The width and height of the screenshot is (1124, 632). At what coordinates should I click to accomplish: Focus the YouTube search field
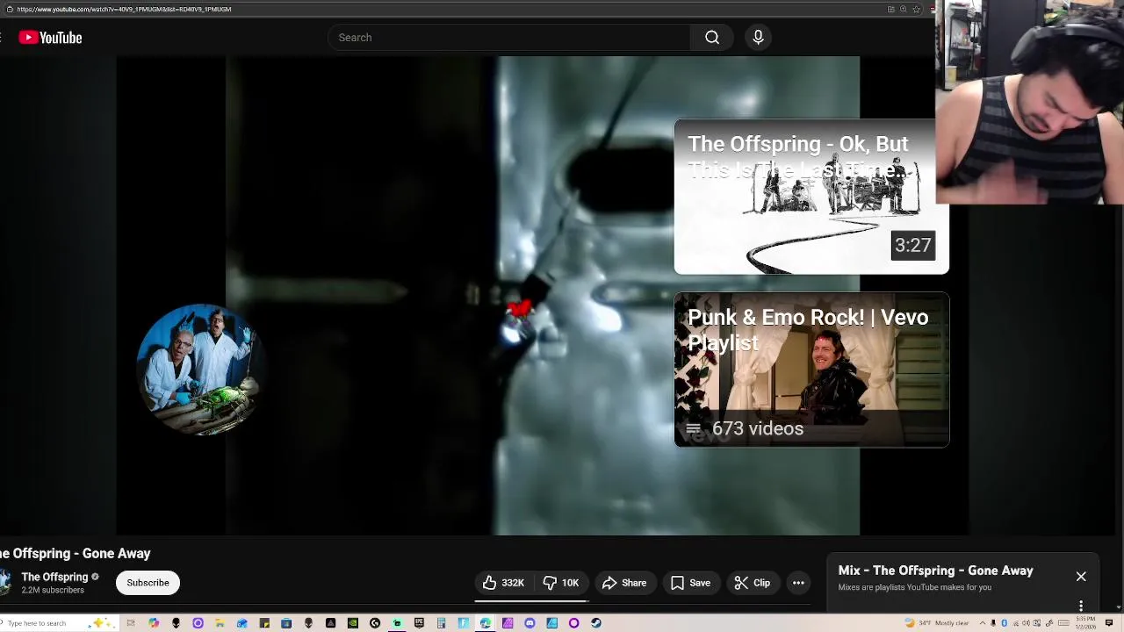pos(509,38)
